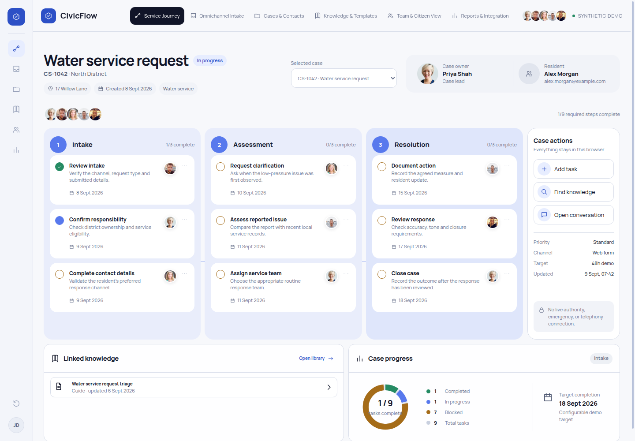The width and height of the screenshot is (635, 441).
Task: Follow the Open library link
Action: [316, 359]
